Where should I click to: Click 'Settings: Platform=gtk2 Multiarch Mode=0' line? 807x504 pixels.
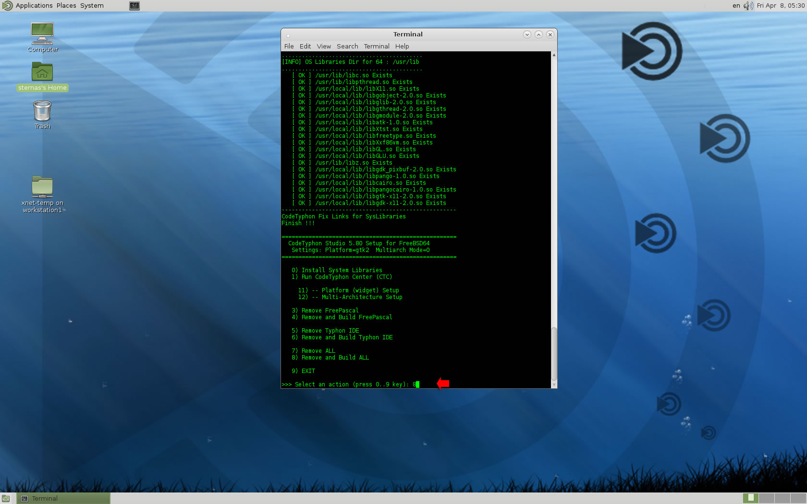click(360, 250)
